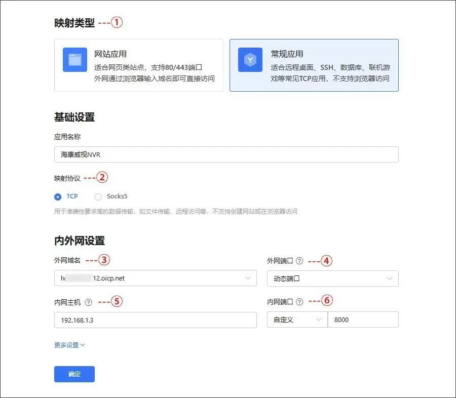The width and height of the screenshot is (456, 398).
Task: Click the chevron icon on 外网域名 selector
Action: point(248,278)
